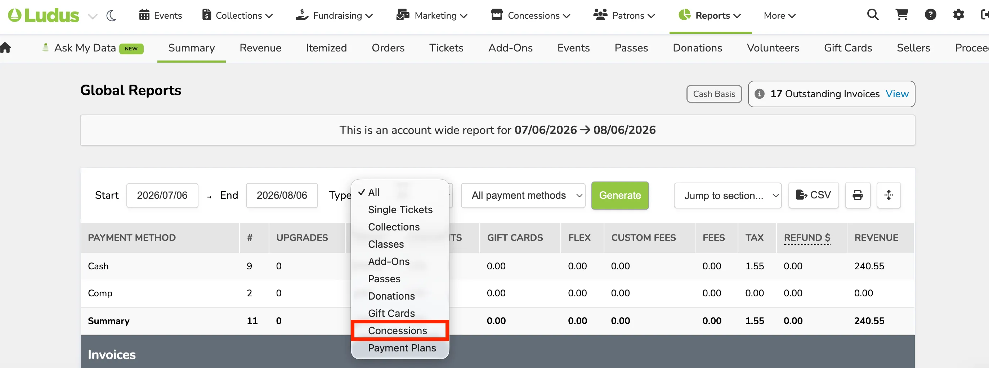
Task: Switch to the Sellers tab
Action: tap(913, 48)
